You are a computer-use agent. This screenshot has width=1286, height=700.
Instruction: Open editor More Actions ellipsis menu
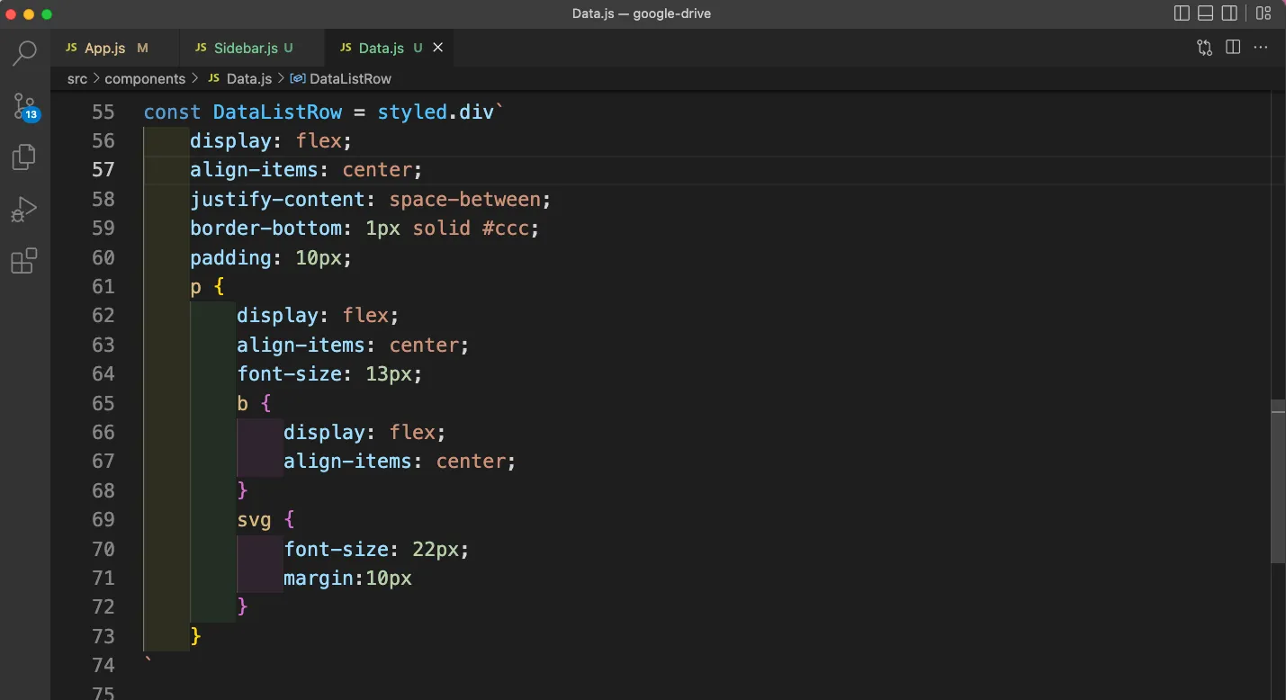(x=1261, y=48)
